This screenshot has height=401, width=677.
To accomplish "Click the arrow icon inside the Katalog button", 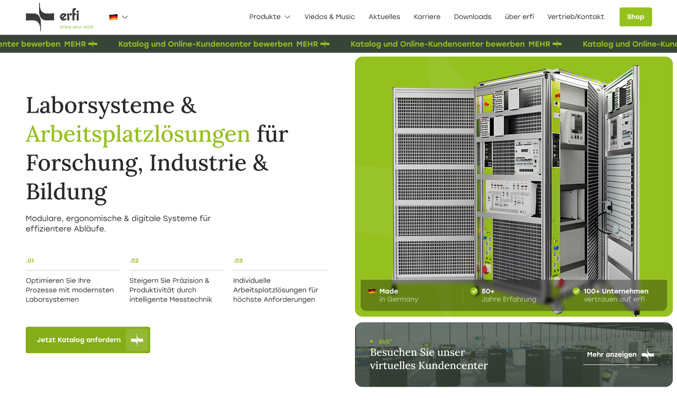I will click(137, 340).
